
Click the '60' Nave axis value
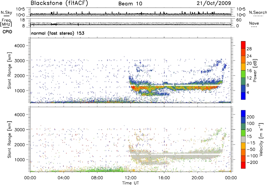[x=239, y=20]
